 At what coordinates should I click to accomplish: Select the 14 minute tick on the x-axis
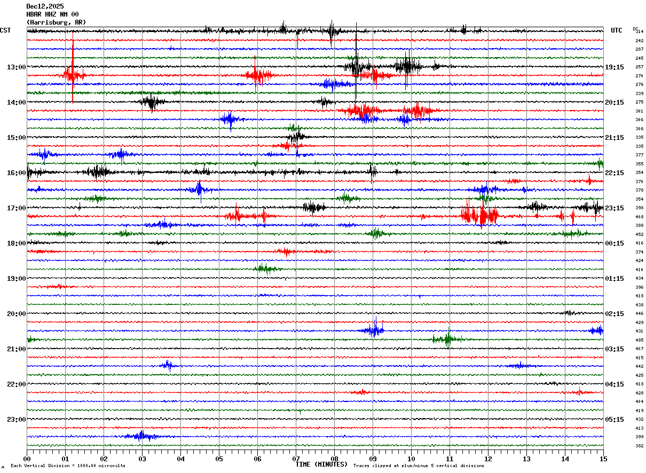point(565,459)
